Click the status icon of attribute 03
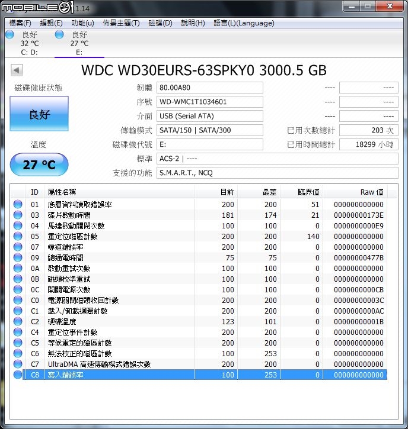408x429 pixels. coord(18,215)
